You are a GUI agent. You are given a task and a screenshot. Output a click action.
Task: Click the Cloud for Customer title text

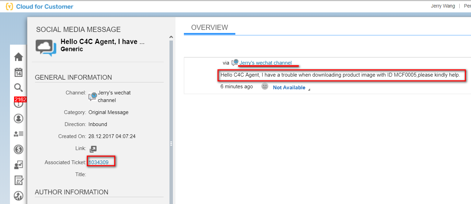click(x=45, y=7)
